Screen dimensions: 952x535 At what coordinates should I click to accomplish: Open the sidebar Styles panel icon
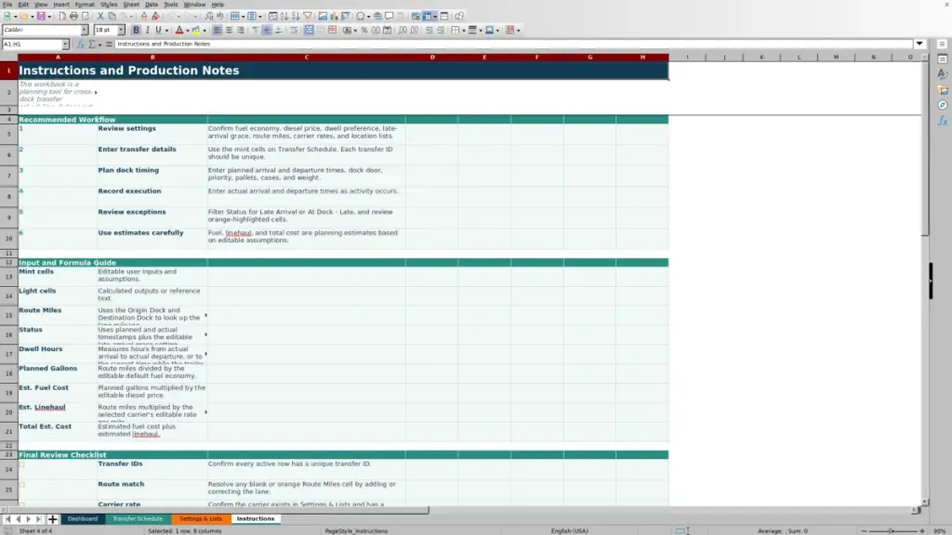tap(943, 74)
